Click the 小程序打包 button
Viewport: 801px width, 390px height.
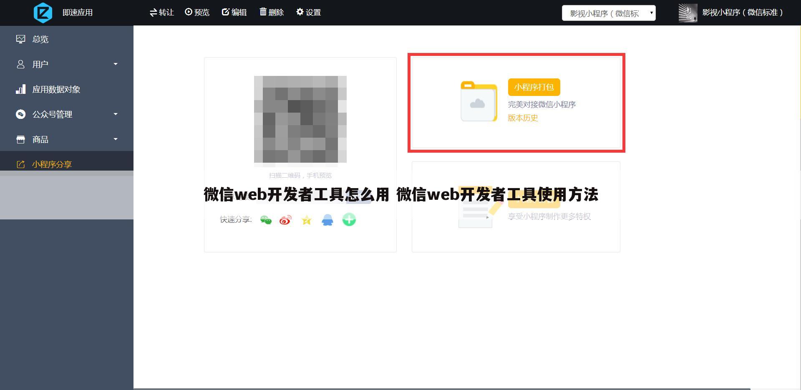point(534,87)
